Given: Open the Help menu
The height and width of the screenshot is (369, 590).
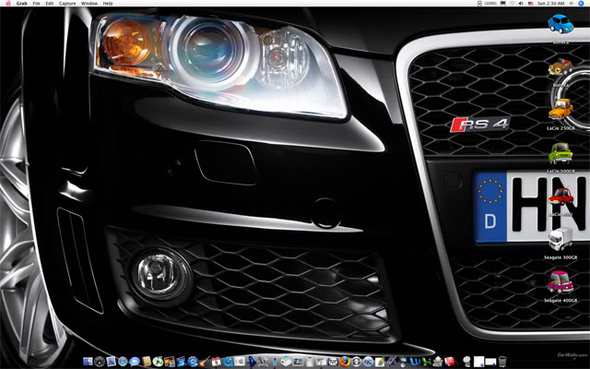Looking at the screenshot, I should click(108, 4).
